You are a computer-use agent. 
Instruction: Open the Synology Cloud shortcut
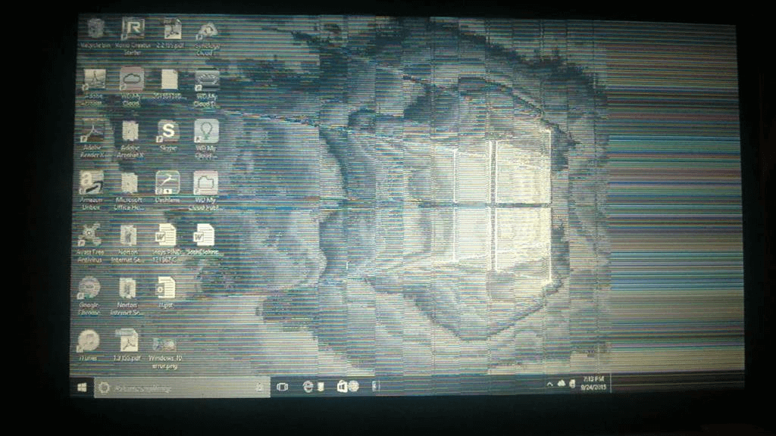click(x=208, y=38)
